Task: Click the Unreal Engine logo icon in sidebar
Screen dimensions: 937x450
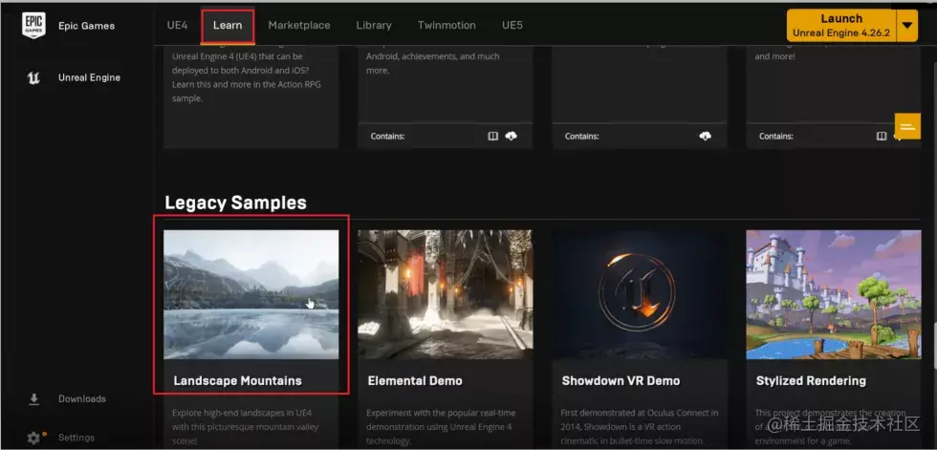Action: 34,77
